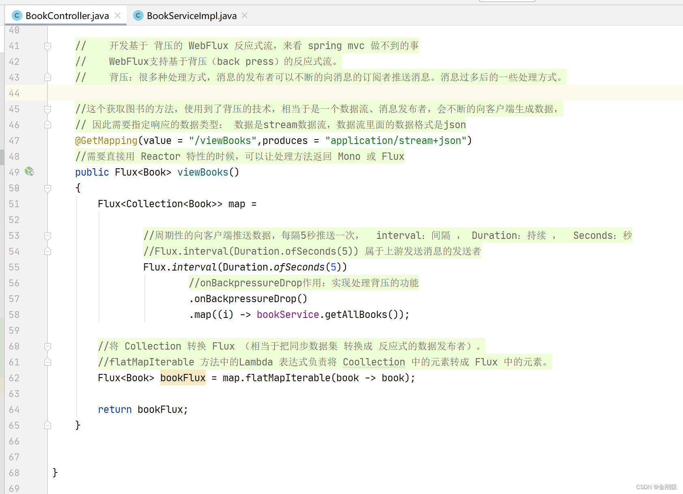This screenshot has height=494, width=683.
Task: Click the Java class icon on BookController.java tab
Action: 17,16
